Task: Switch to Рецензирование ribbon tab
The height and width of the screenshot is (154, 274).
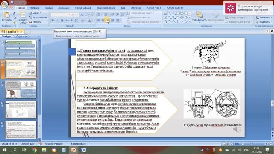Action: (106, 8)
